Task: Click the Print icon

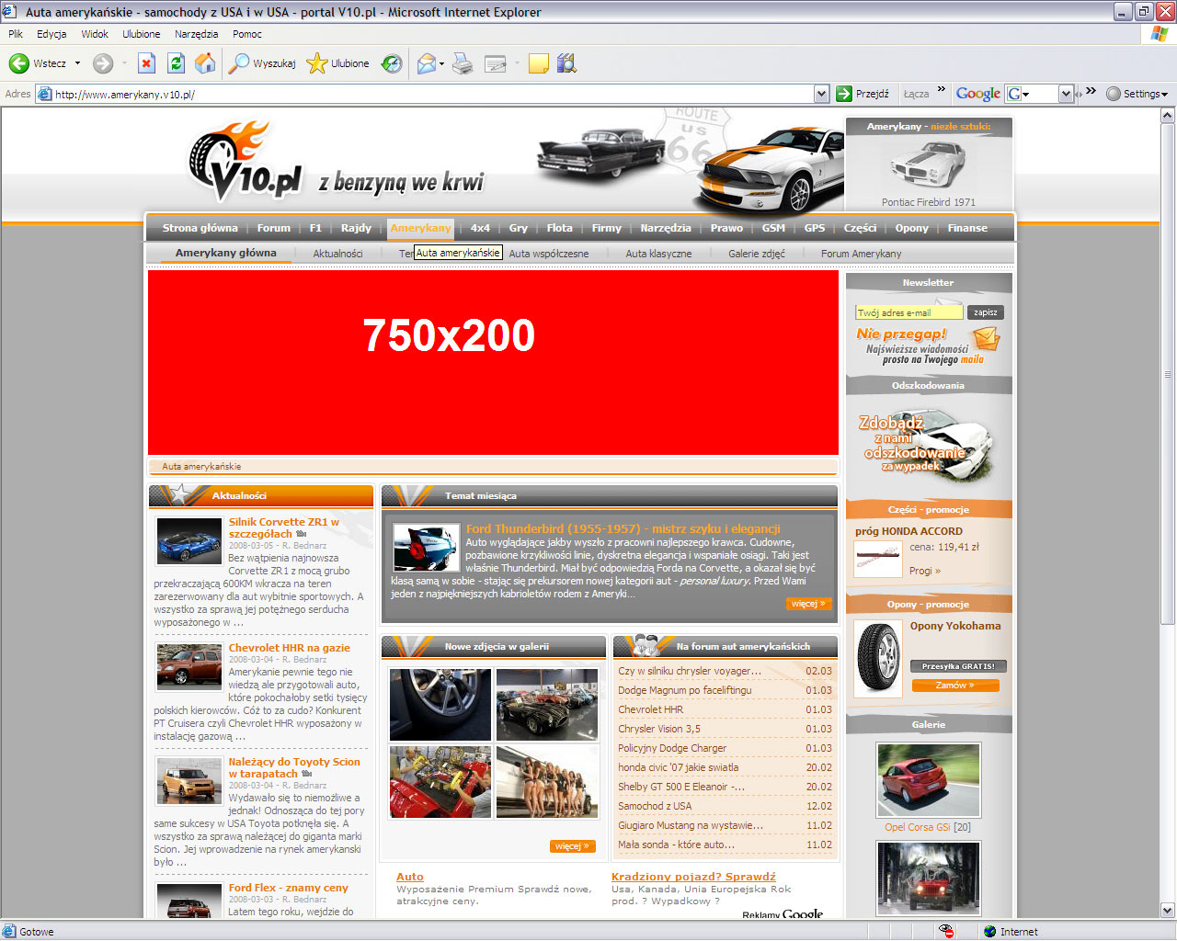Action: pyautogui.click(x=463, y=63)
